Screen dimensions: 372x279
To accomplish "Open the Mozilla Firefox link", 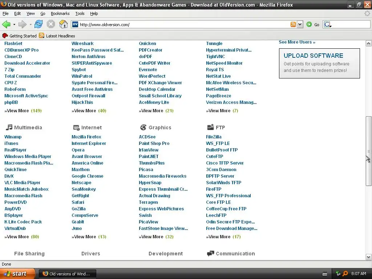I will (86, 137).
